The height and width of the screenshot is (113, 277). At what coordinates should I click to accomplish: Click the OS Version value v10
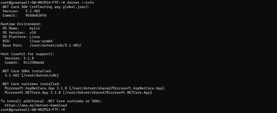coord(33,32)
